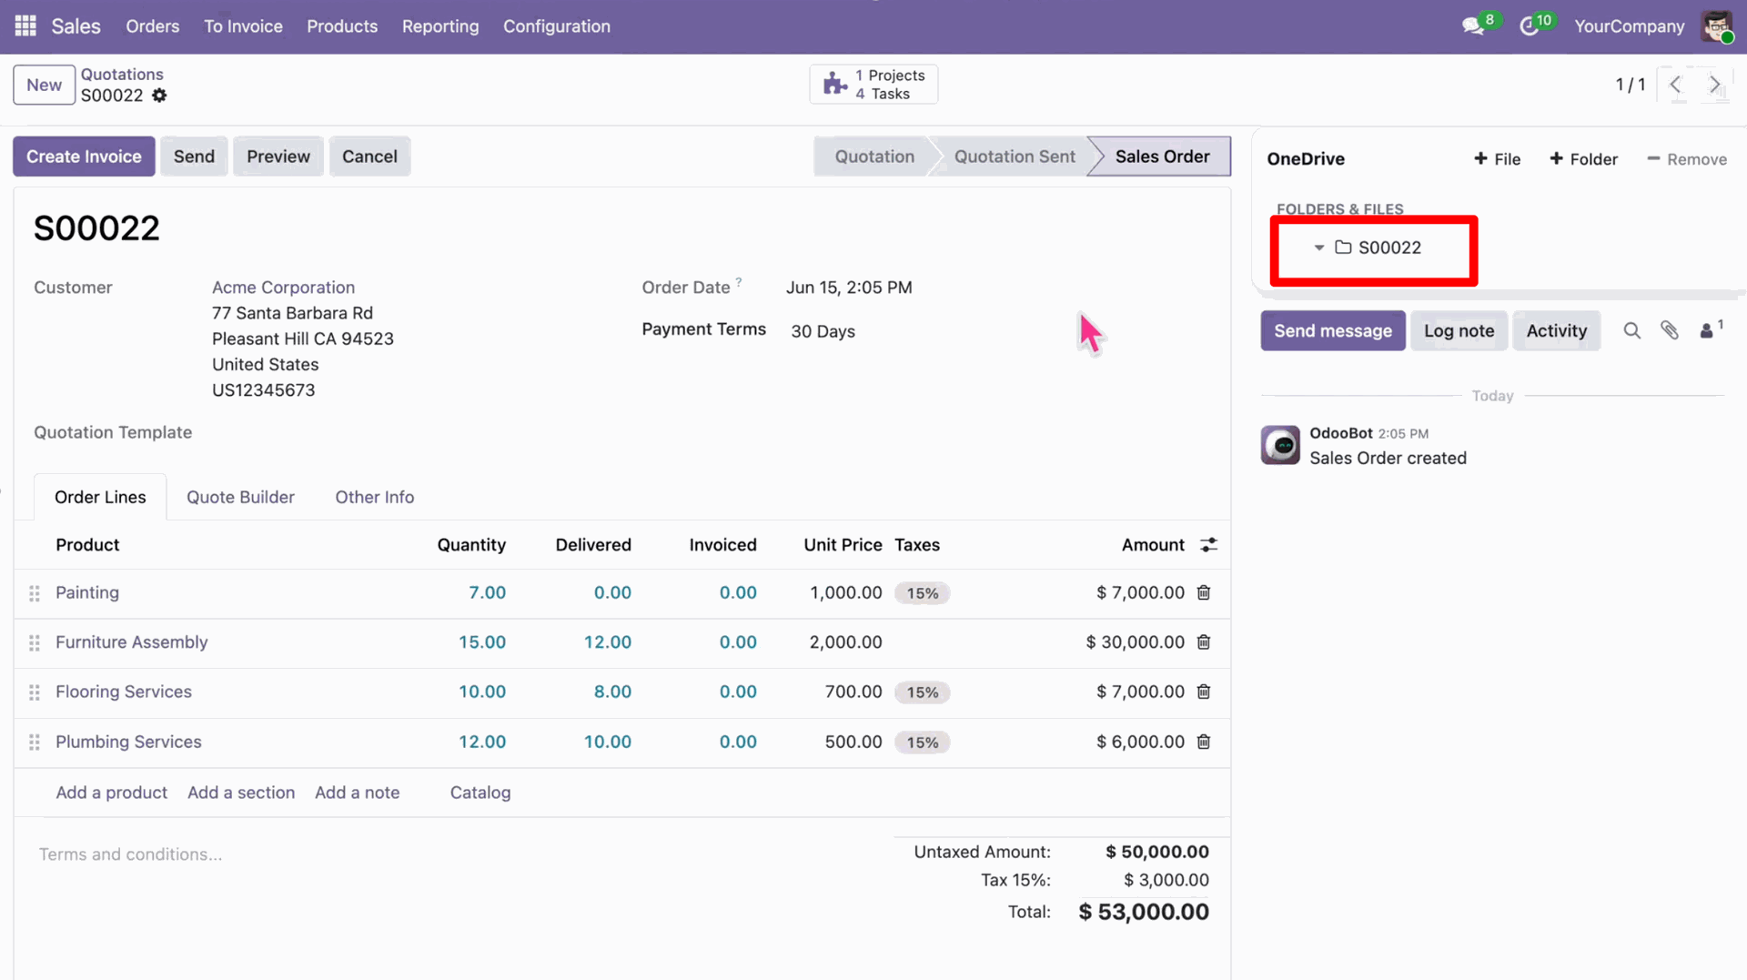1747x980 pixels.
Task: Open the YourCompany user menu
Action: (x=1630, y=26)
